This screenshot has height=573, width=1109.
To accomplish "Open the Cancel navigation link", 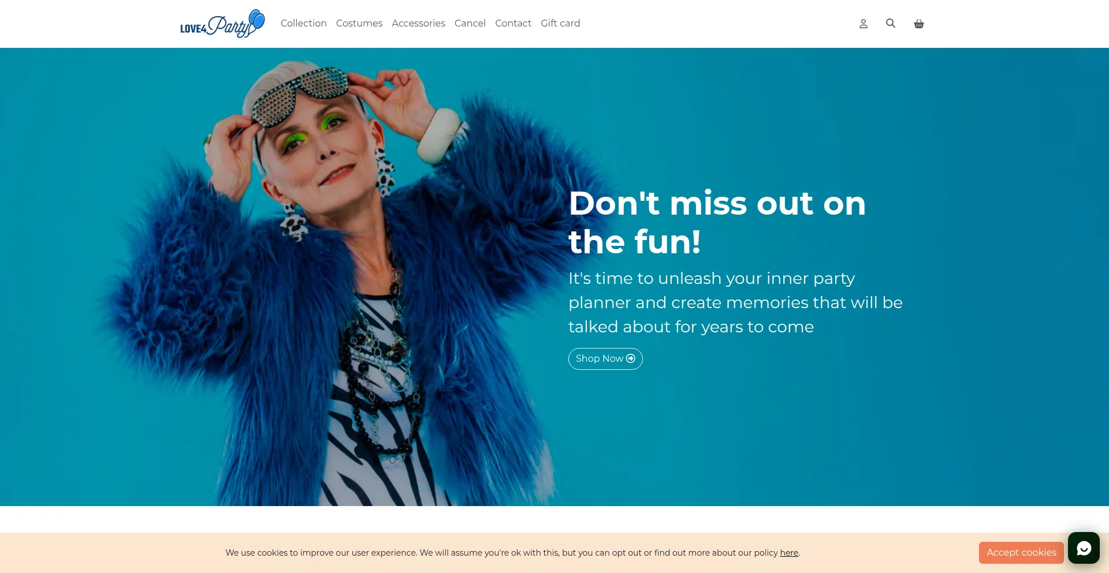I will [470, 23].
